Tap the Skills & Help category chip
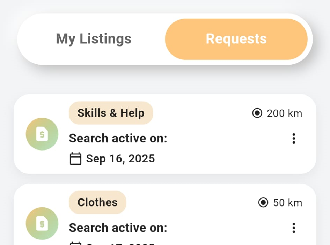 pos(111,113)
